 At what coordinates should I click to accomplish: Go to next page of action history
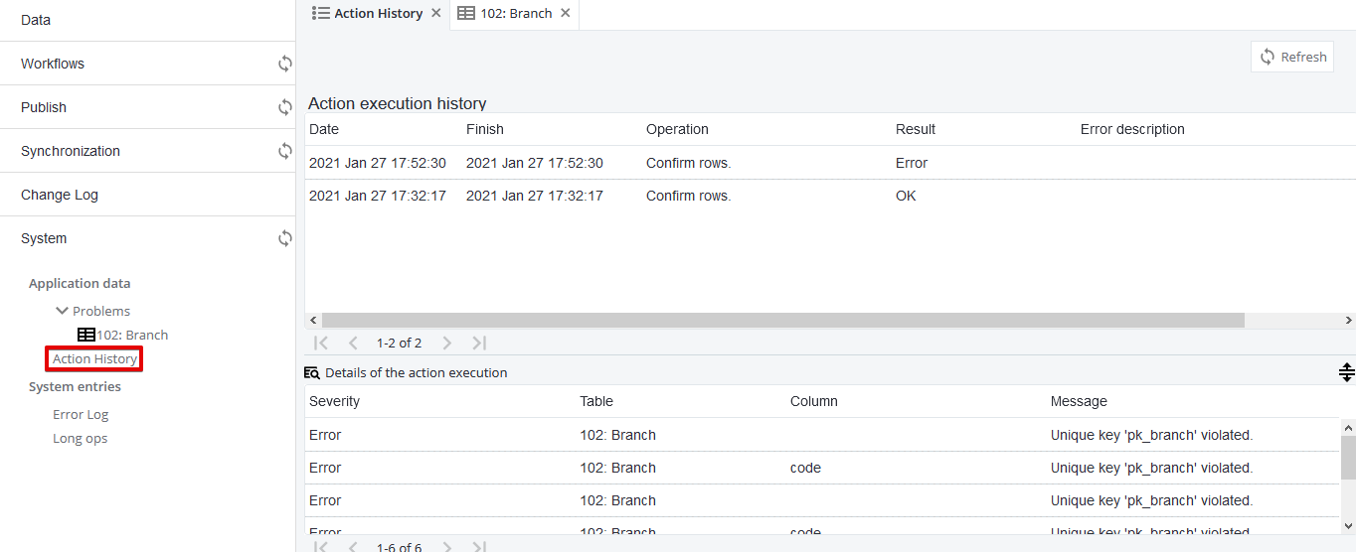pos(447,343)
